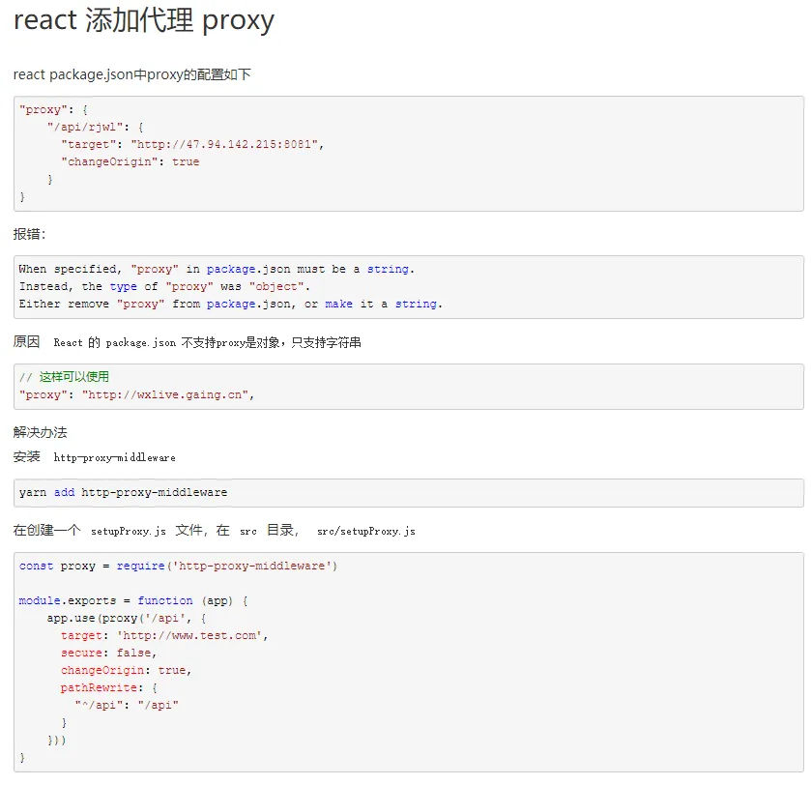Click the "/api/rjwl" key in first code block
Viewport: 811px width, 785px height.
(x=85, y=128)
